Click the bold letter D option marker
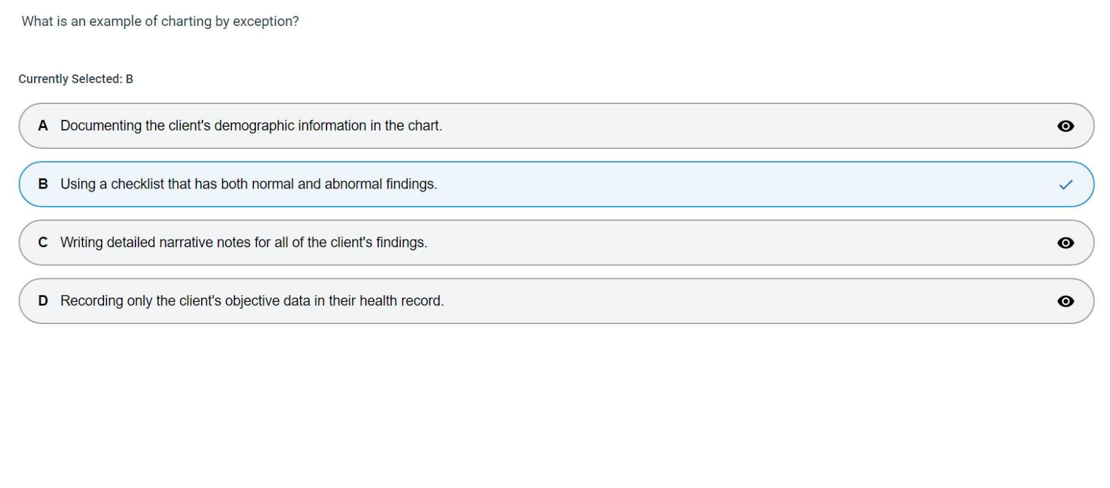 pyautogui.click(x=43, y=301)
